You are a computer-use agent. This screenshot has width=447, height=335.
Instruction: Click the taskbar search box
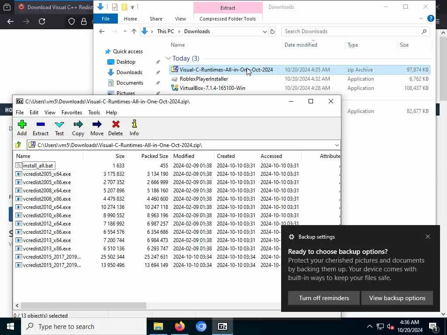[84, 326]
